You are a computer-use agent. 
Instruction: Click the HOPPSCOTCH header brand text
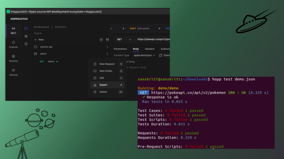19,19
